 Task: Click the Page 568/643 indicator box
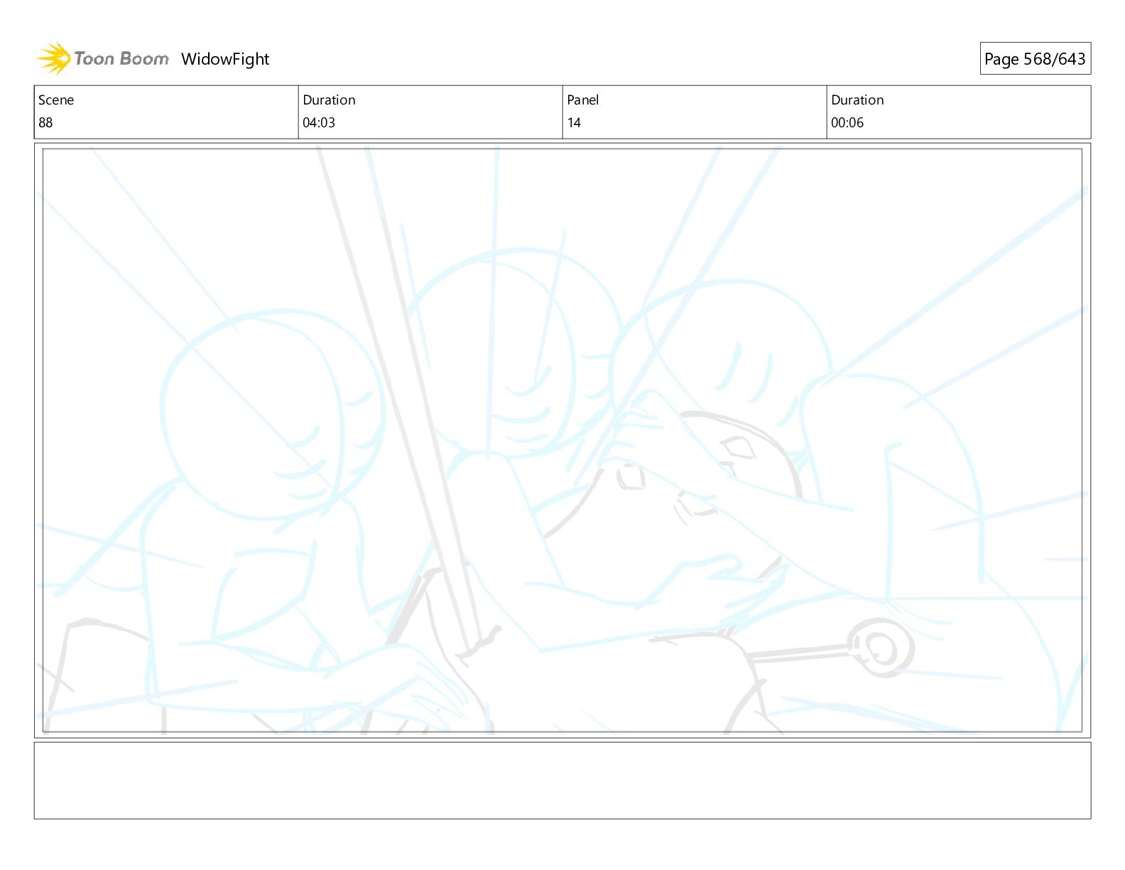pyautogui.click(x=1035, y=59)
